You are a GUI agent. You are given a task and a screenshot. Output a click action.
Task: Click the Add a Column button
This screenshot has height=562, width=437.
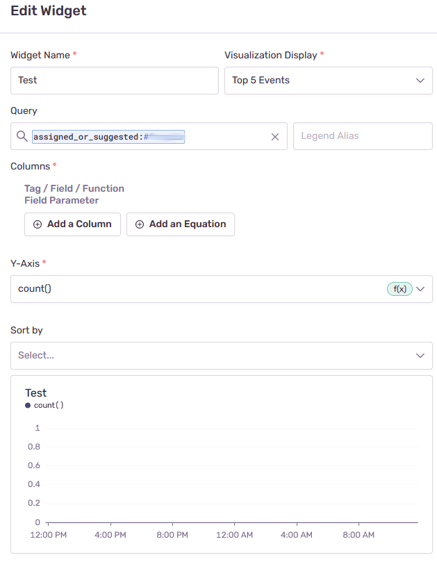point(72,224)
